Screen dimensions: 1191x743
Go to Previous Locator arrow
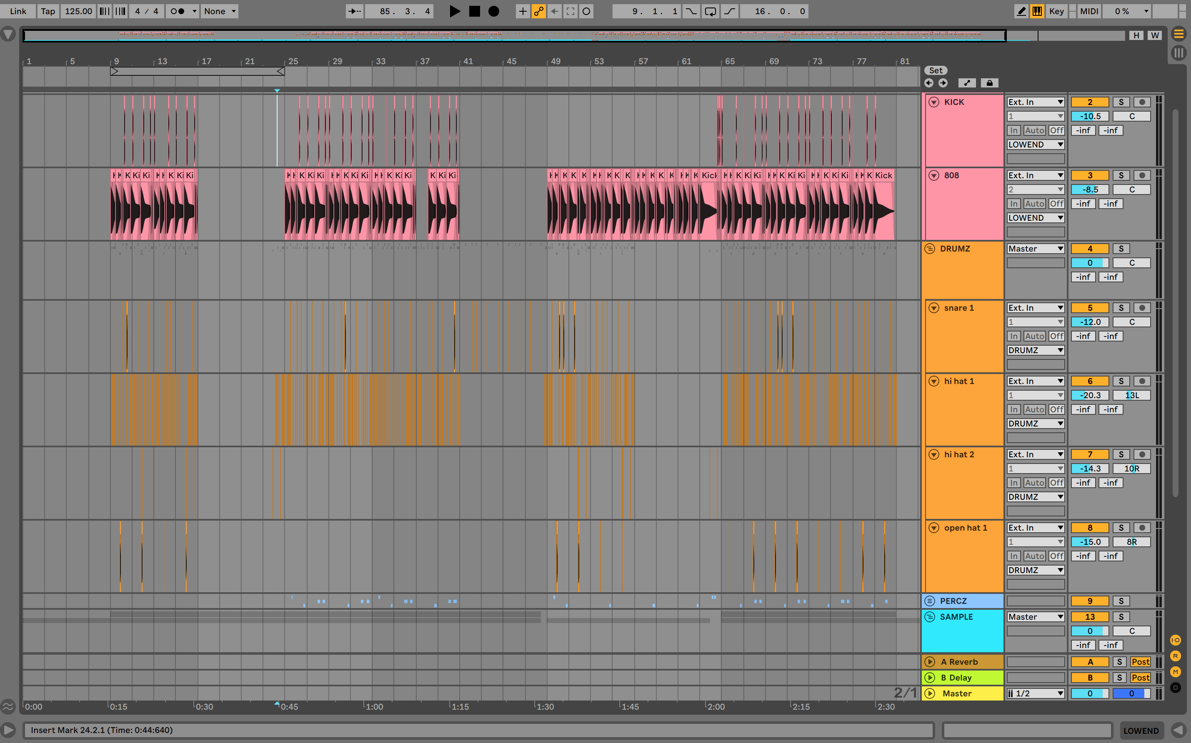click(928, 83)
